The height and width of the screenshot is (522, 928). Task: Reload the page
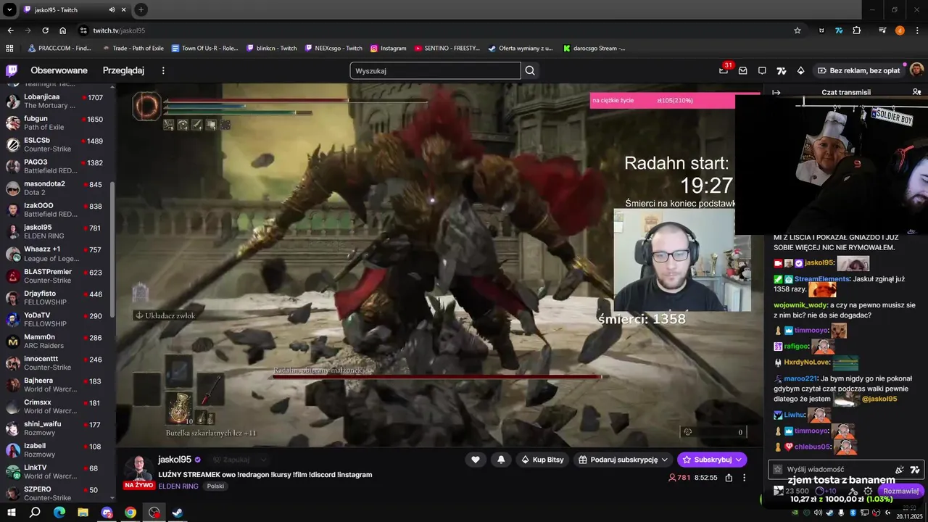point(45,30)
